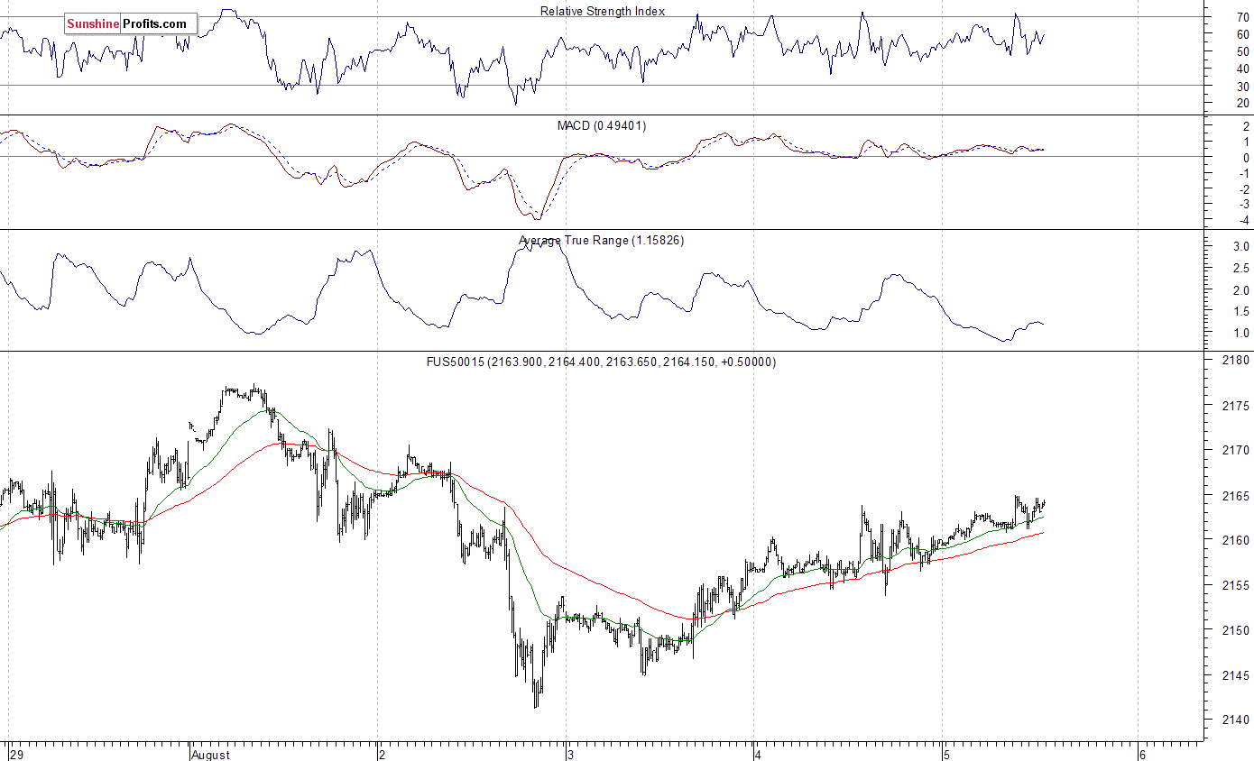Click the ATR 2.5 scale label

(1241, 269)
